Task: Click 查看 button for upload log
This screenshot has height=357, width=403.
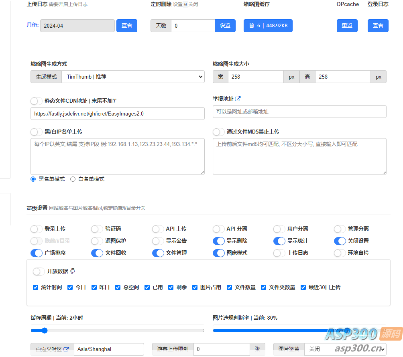Action: point(127,26)
